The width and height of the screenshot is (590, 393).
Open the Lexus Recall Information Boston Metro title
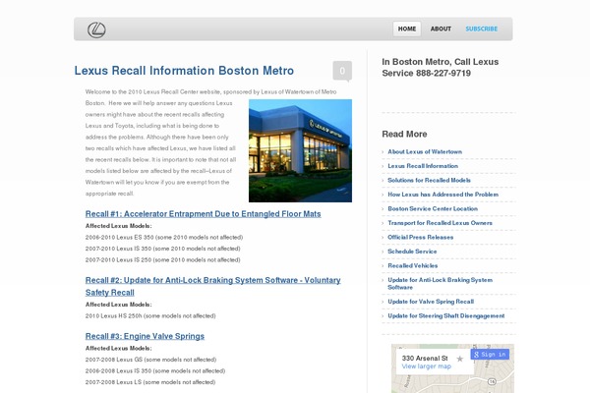pyautogui.click(x=184, y=71)
